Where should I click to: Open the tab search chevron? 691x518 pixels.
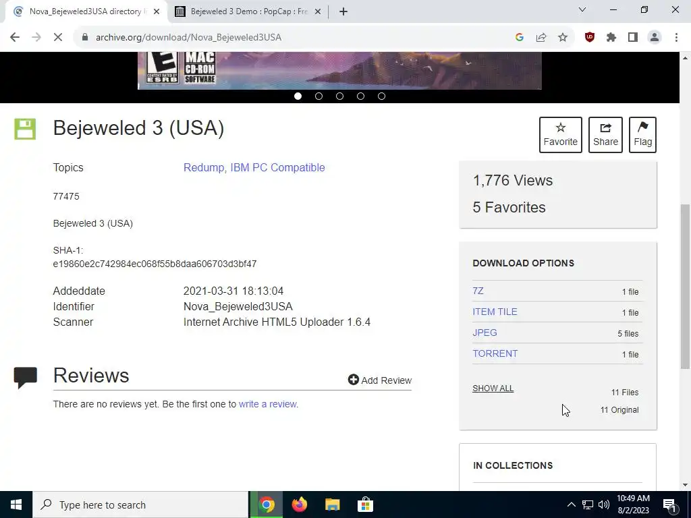[x=582, y=9]
